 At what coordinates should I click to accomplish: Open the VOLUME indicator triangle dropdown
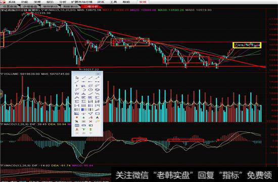pos(2,74)
